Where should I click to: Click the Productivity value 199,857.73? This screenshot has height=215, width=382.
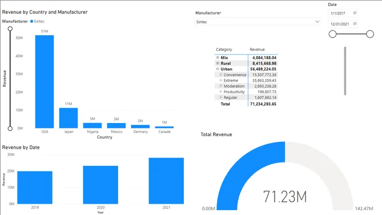(x=267, y=91)
